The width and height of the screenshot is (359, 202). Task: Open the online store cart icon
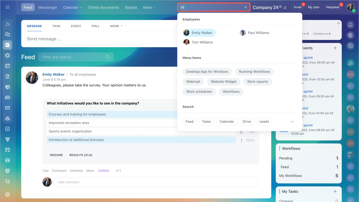click(x=8, y=181)
